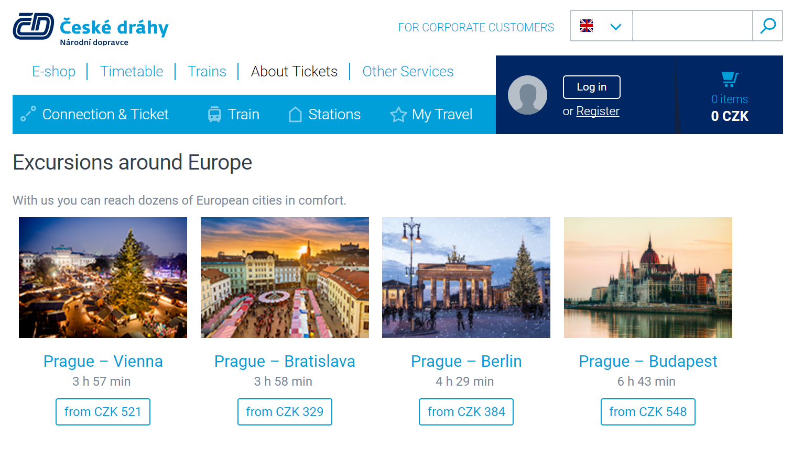Select the Timetable menu item
Screen dimensions: 792x449
click(132, 71)
